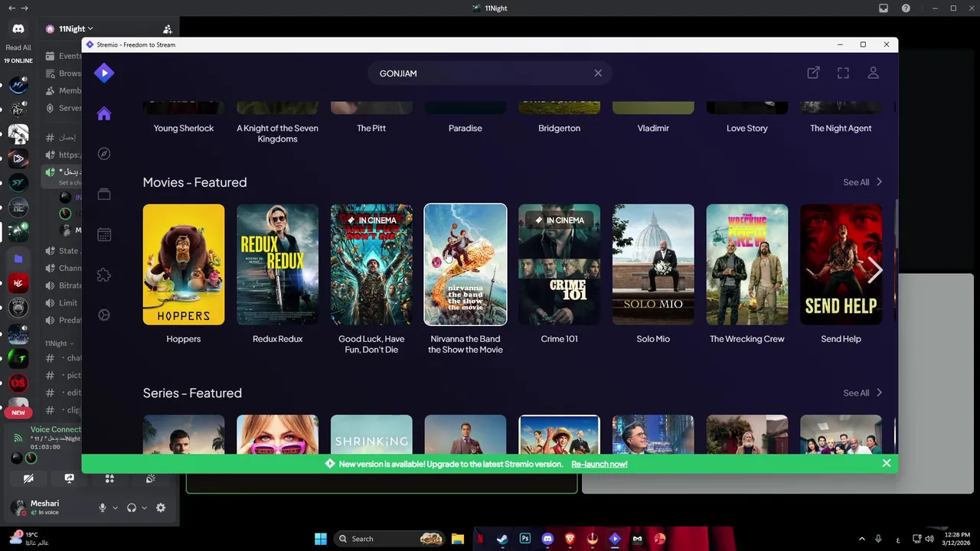Open the Send Help movie poster

841,264
